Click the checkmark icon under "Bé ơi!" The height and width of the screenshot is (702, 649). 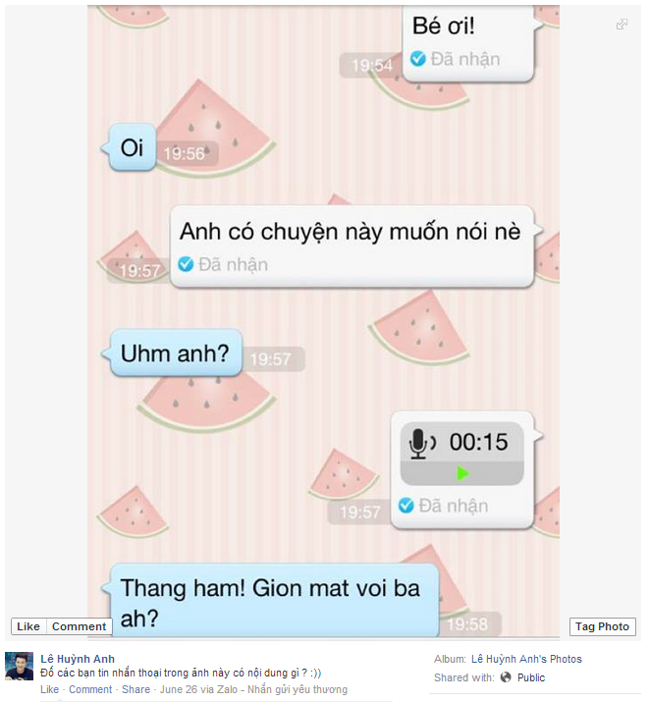coord(417,59)
